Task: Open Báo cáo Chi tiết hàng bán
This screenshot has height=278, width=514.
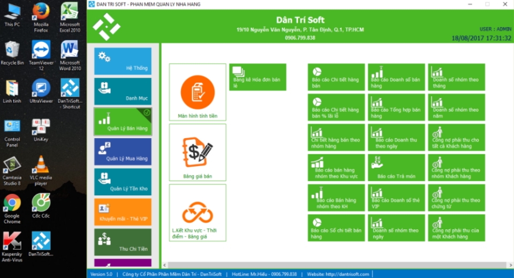Action: coord(336,77)
